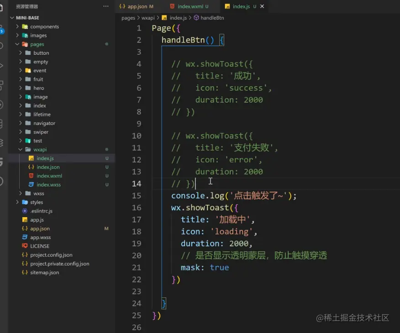Click the CSS icon of index.wxss

[31, 184]
